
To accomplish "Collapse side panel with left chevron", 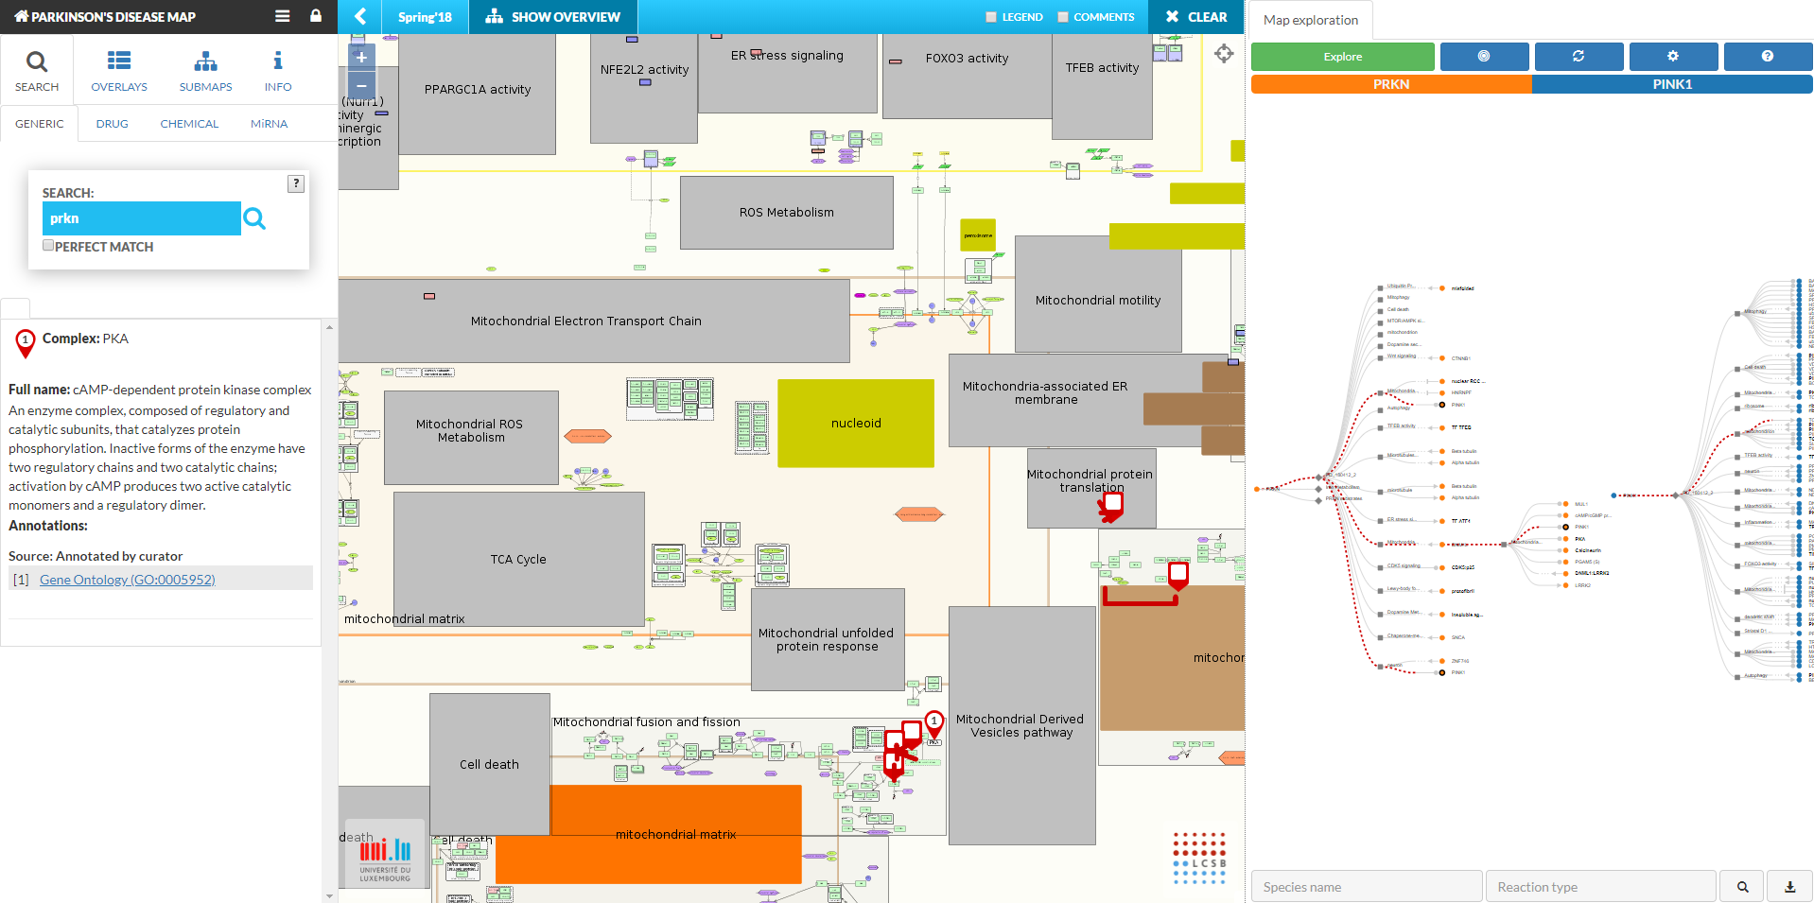I will click(360, 17).
